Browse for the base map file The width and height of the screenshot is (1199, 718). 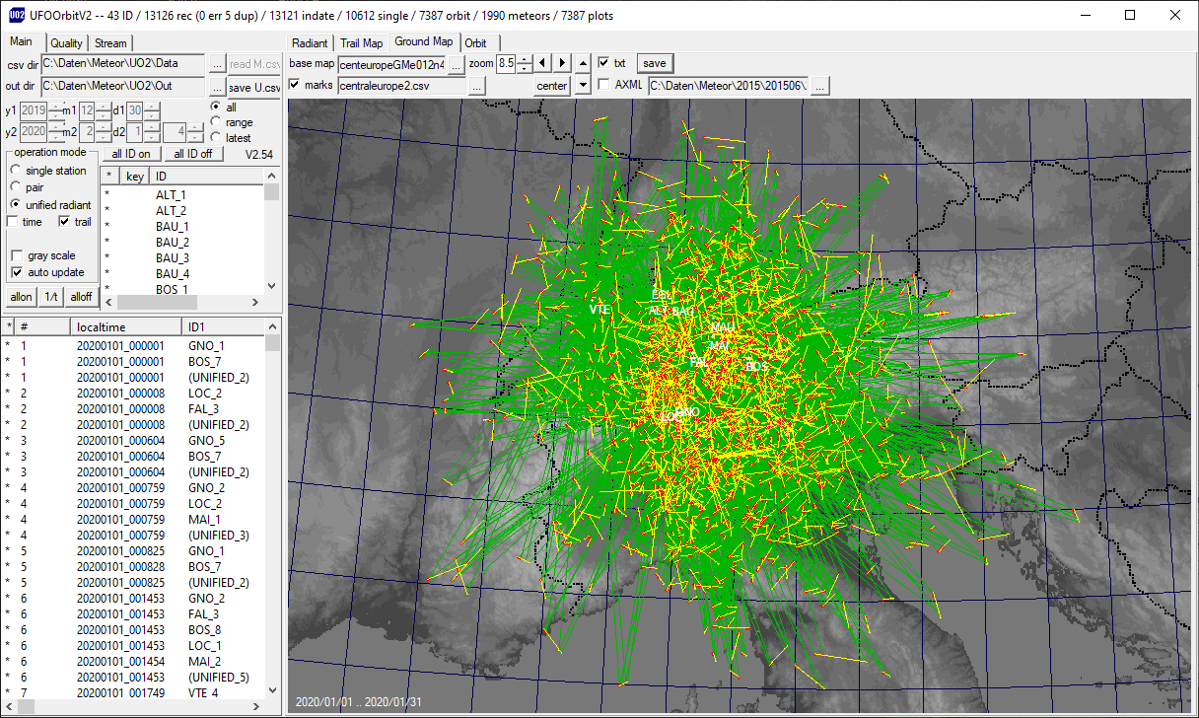coord(457,64)
